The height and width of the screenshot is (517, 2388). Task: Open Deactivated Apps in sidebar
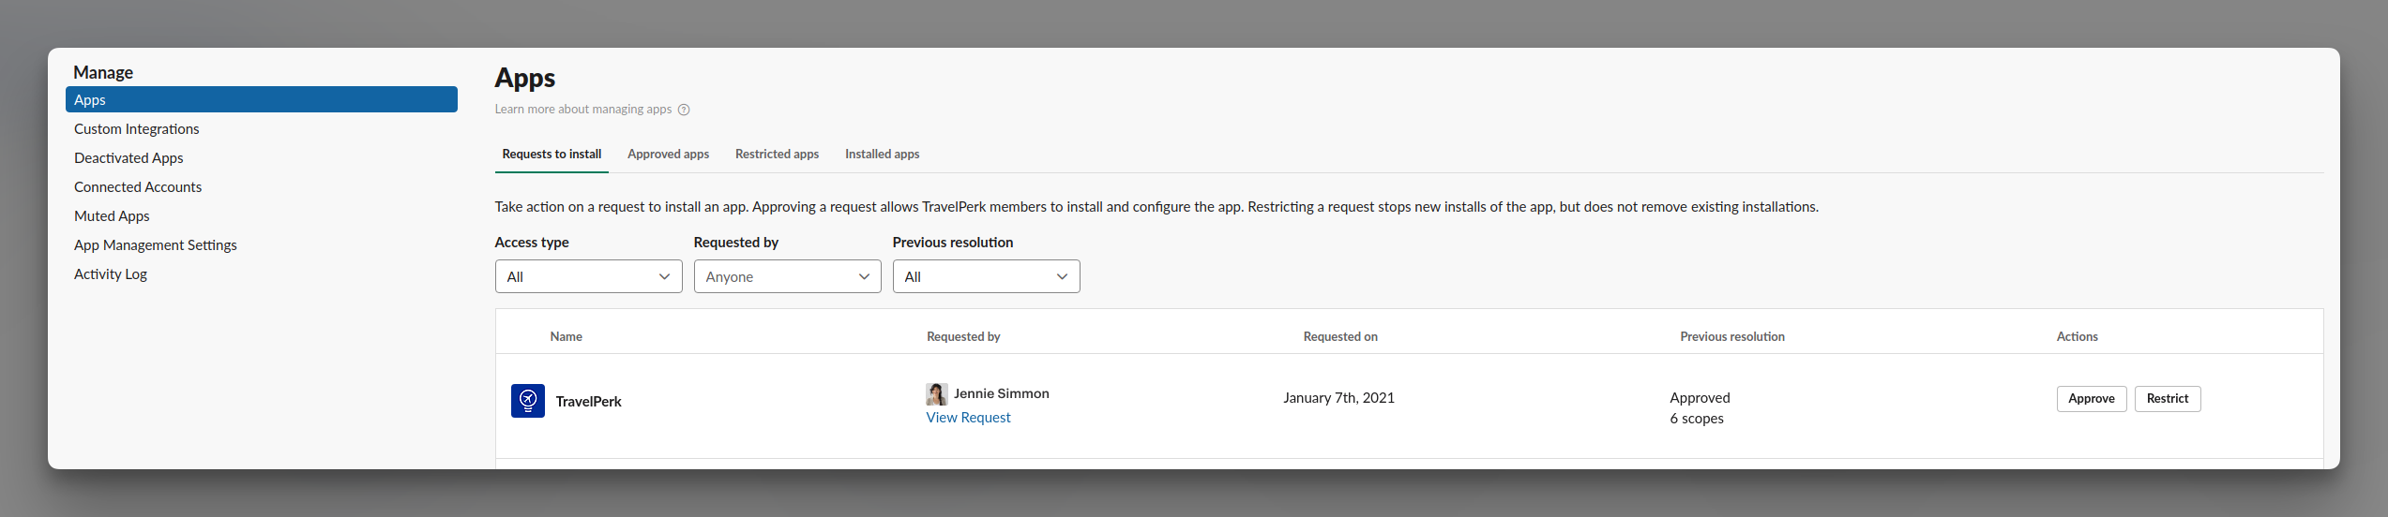(128, 157)
